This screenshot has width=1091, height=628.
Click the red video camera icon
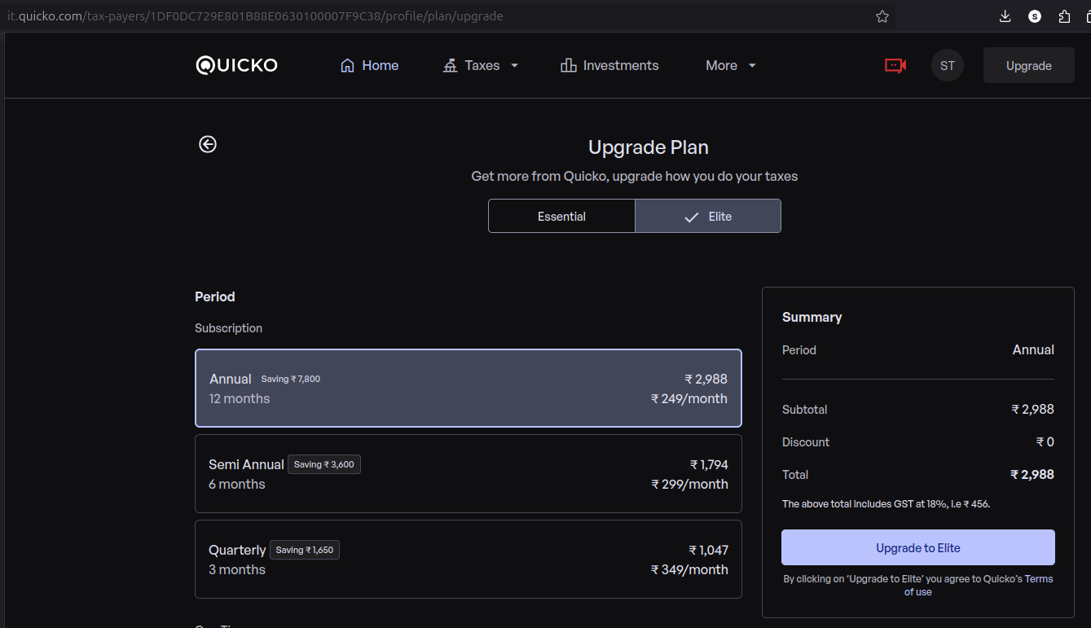click(x=895, y=65)
